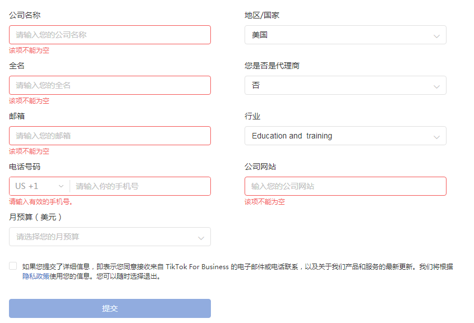Click the 月预算（美元）field label
The height and width of the screenshot is (323, 474).
coord(35,217)
